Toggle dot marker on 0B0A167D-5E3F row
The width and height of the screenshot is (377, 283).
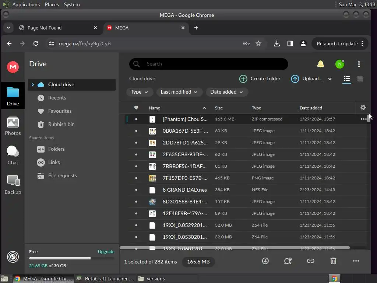pos(136,131)
